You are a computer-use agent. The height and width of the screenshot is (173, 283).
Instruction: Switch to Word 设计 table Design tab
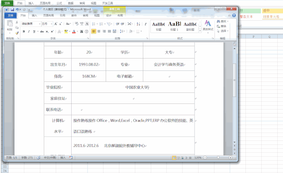[x=109, y=15]
